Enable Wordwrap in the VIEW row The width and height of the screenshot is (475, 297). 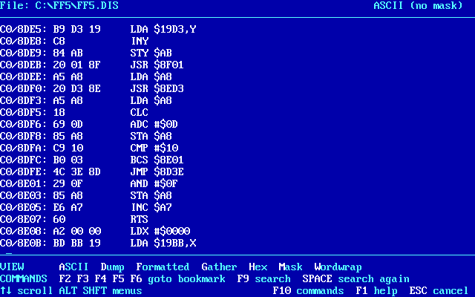[338, 267]
